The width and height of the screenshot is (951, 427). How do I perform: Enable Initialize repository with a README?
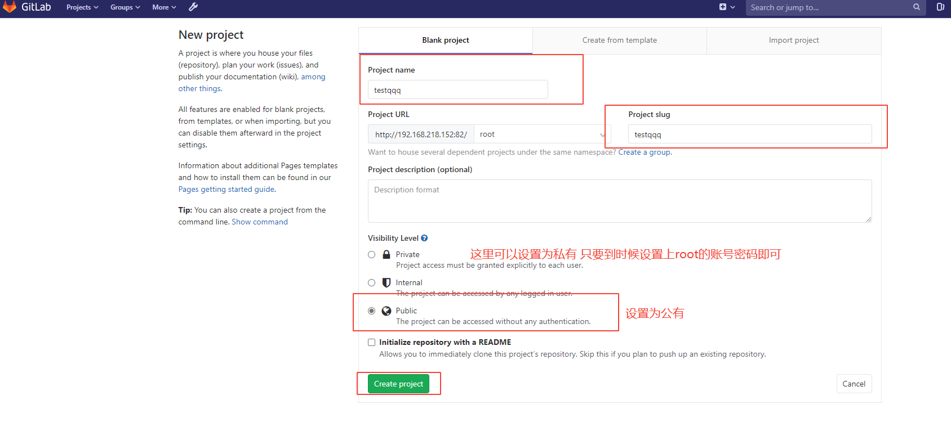pos(372,342)
